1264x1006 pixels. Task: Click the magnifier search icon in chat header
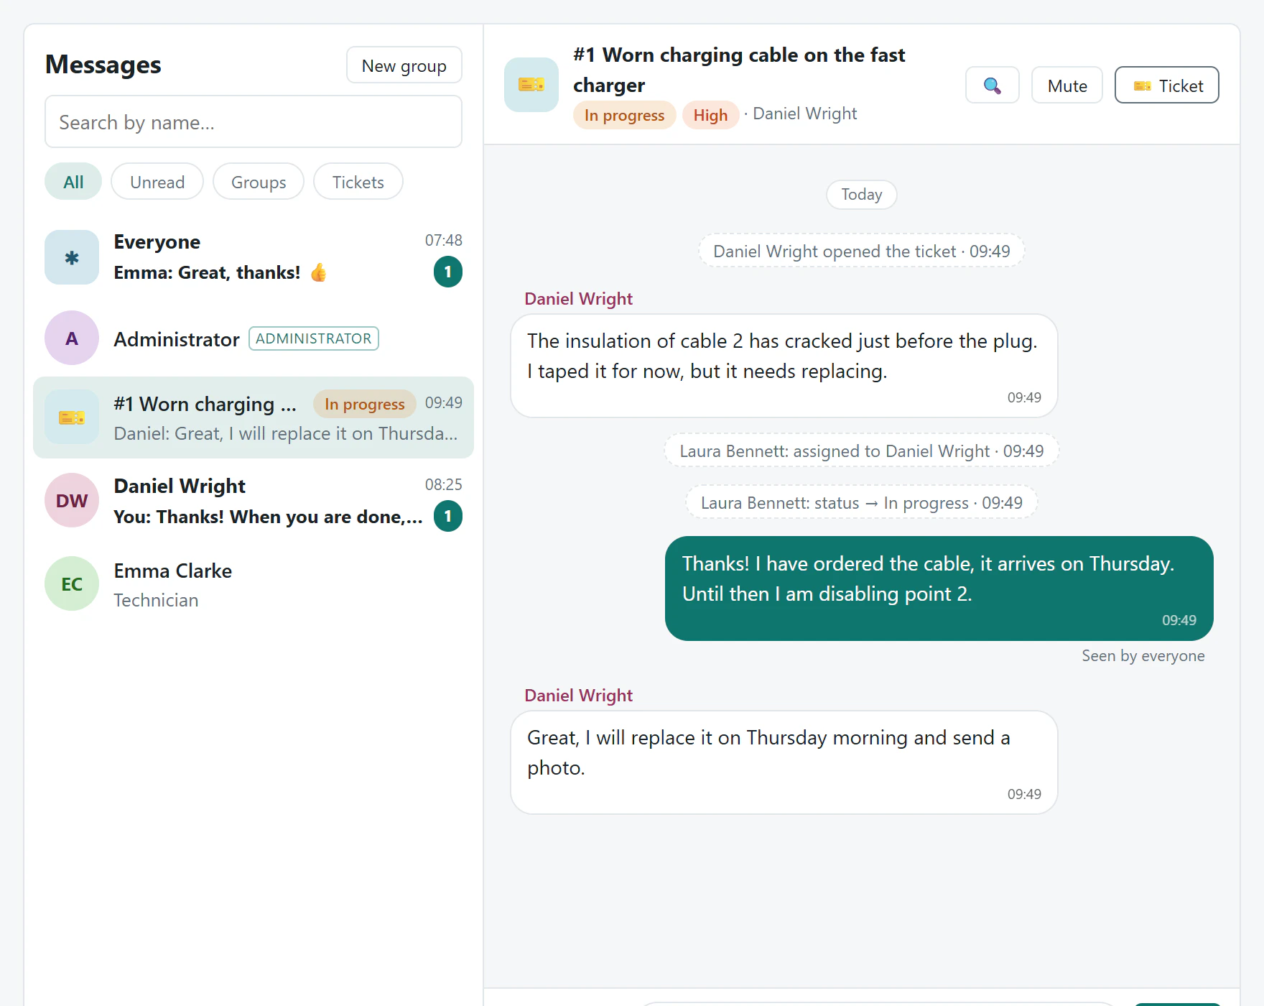(x=992, y=86)
